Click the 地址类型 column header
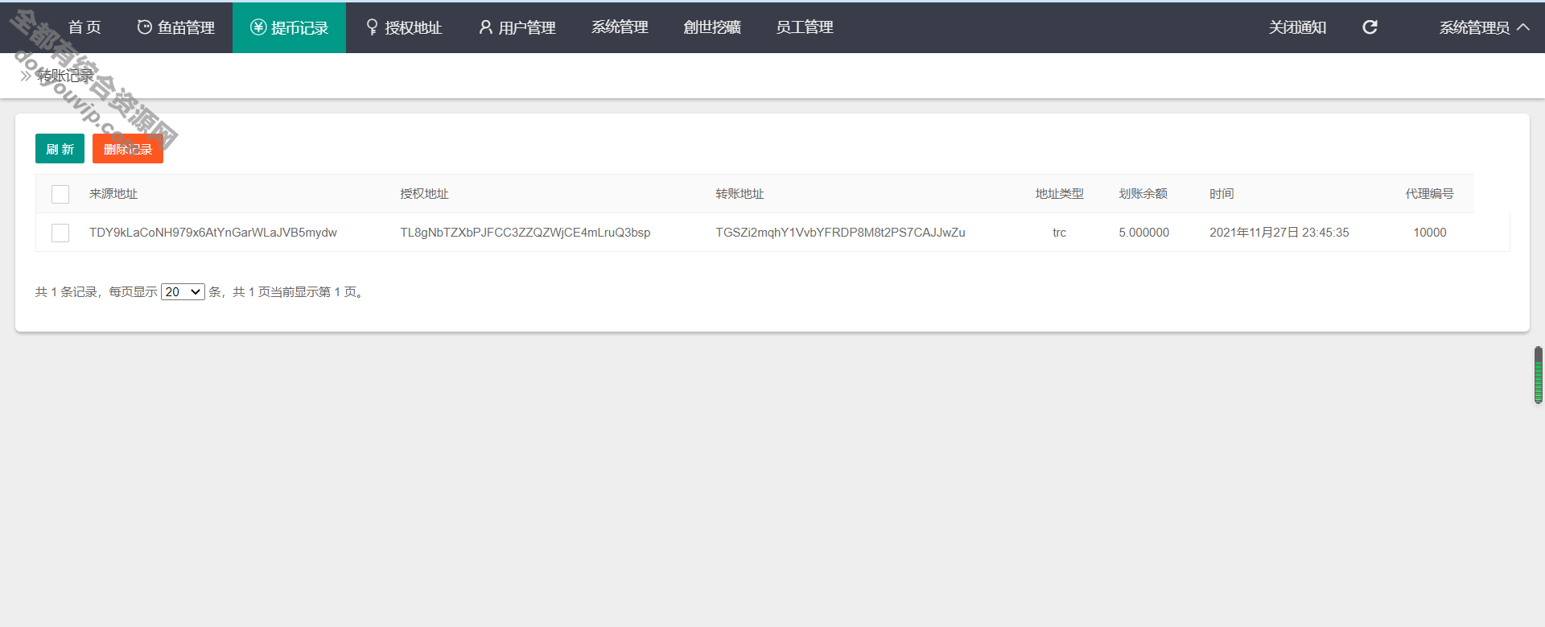Screen dimensions: 1545x627 1059,194
